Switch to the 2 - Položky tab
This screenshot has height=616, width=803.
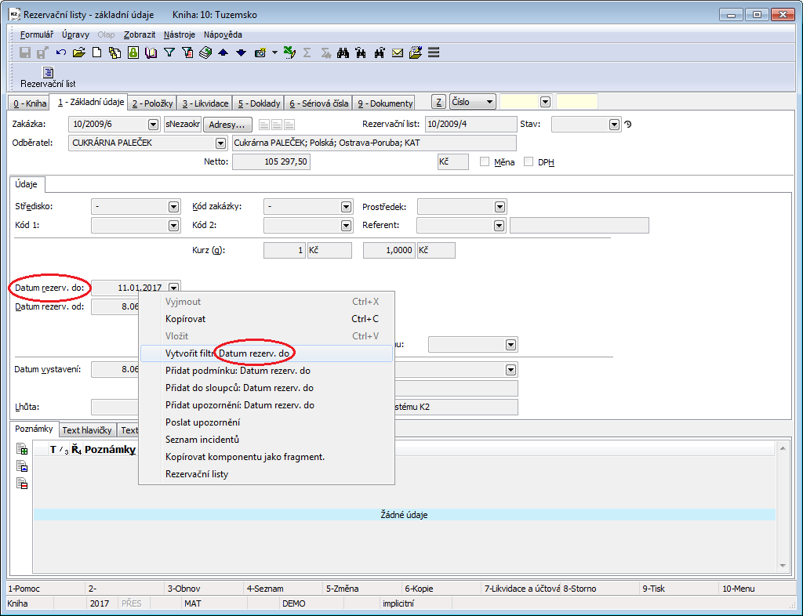click(152, 103)
